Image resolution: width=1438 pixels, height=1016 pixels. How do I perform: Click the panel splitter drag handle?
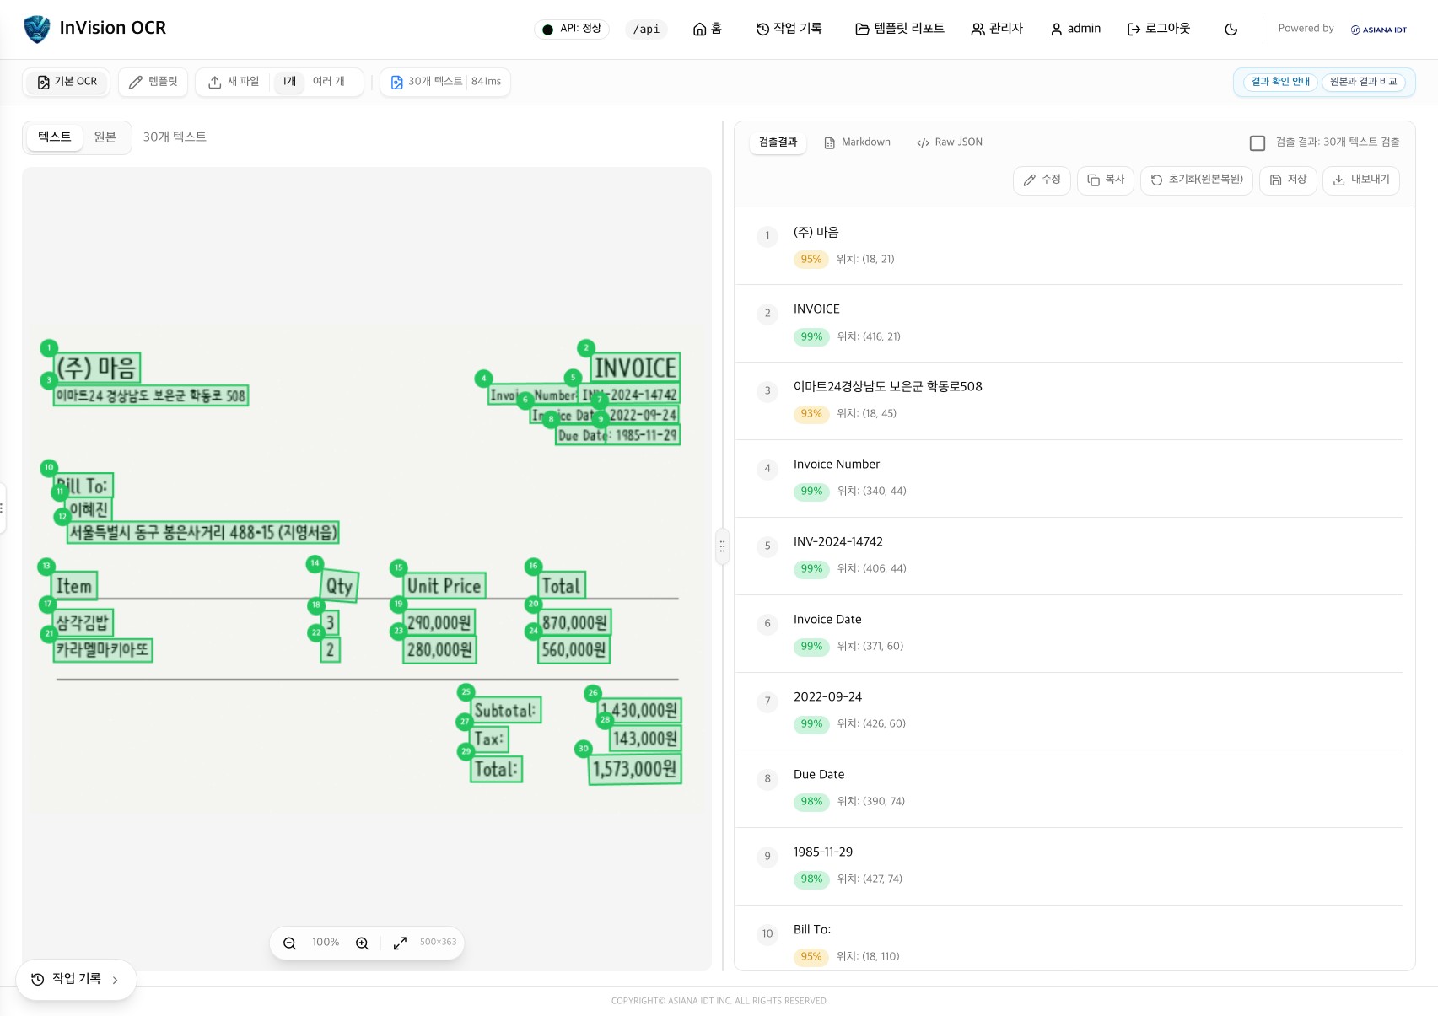722,546
